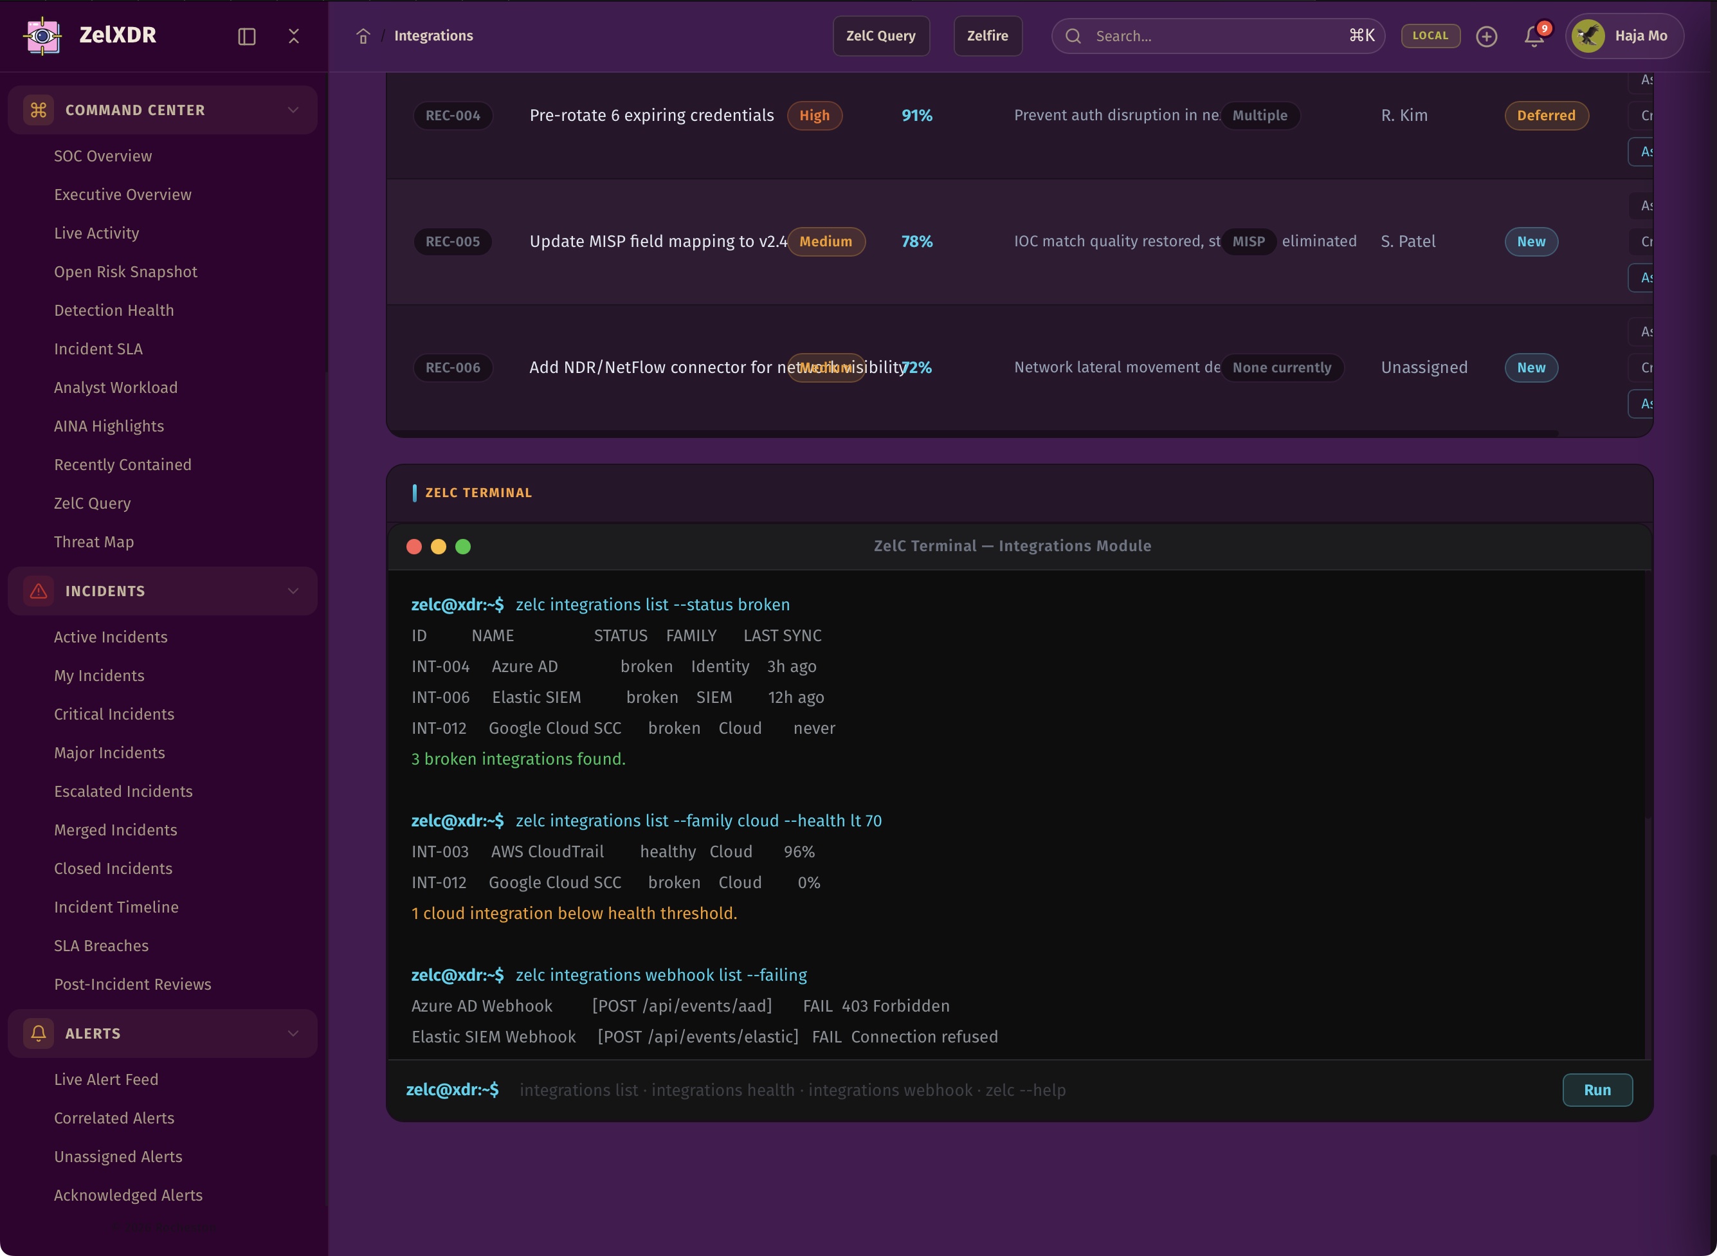Toggle the sidebar panel layout icon
The height and width of the screenshot is (1256, 1717).
pos(246,37)
